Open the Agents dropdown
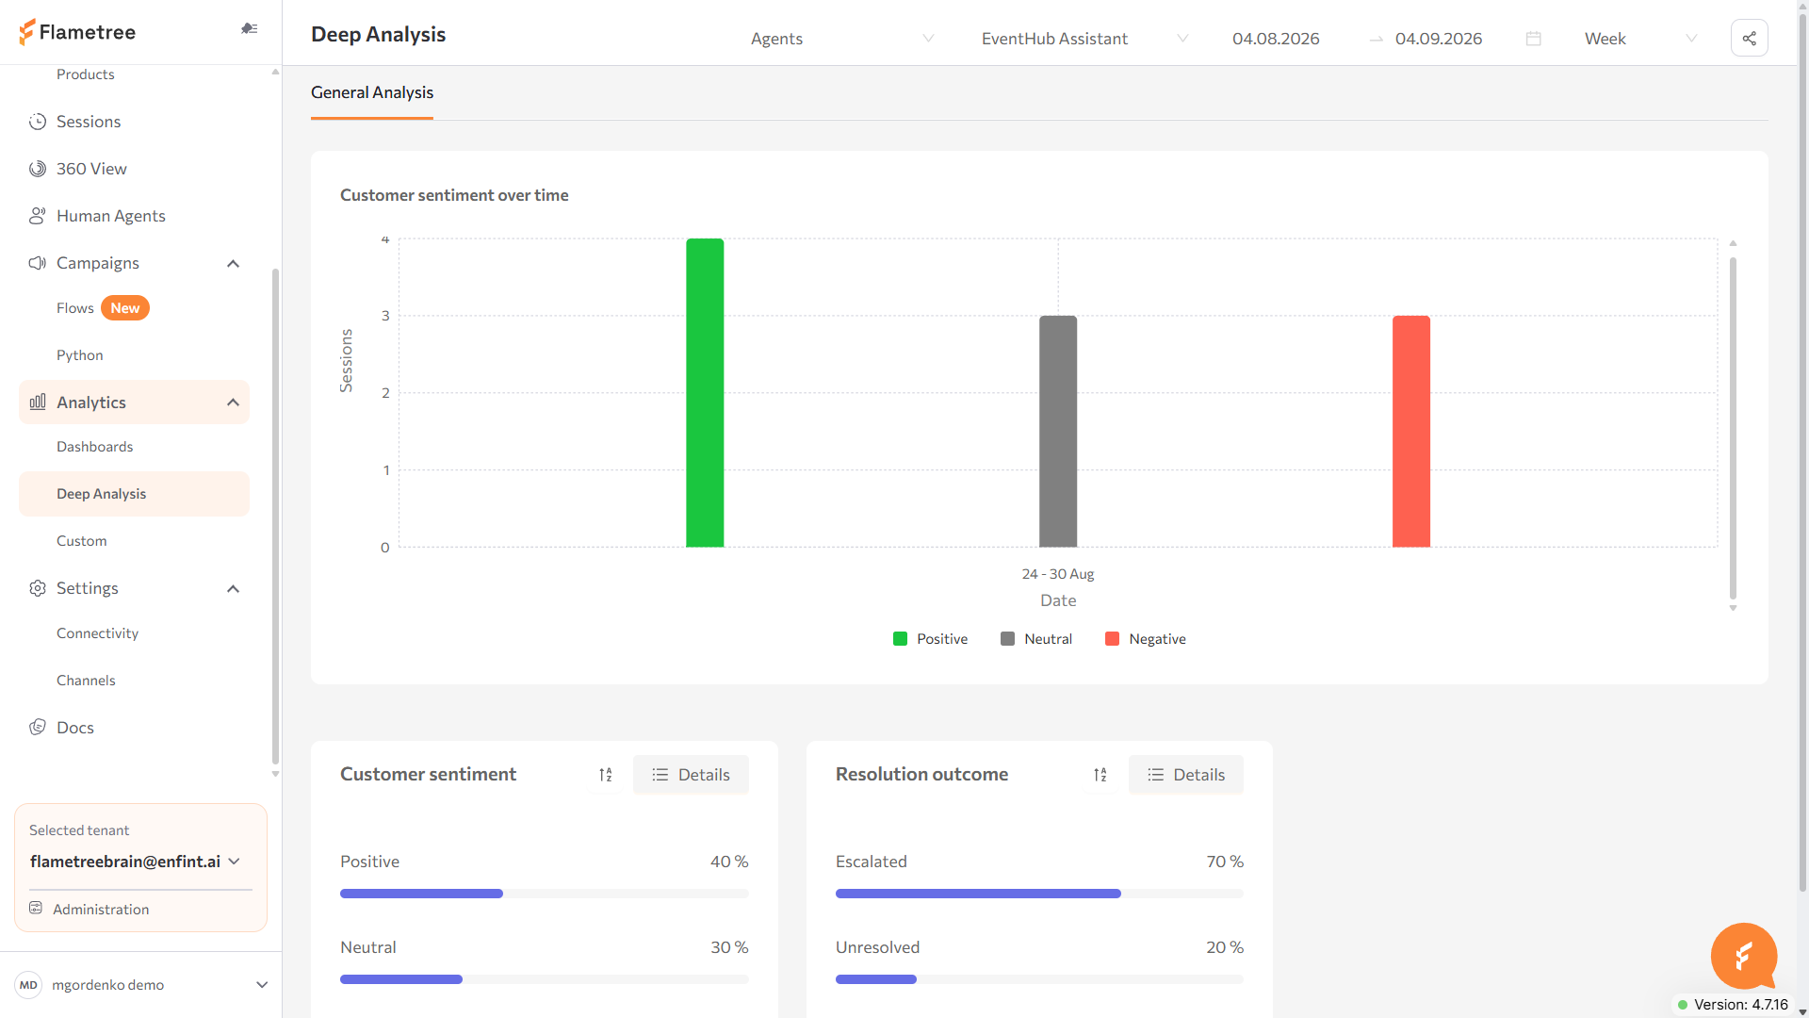The height and width of the screenshot is (1018, 1809). [843, 39]
